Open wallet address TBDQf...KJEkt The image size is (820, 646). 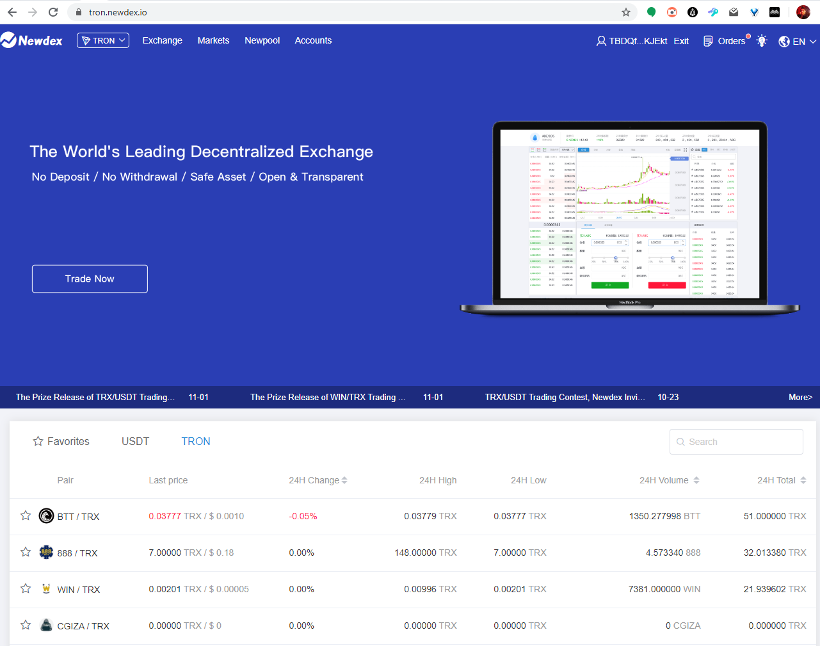638,41
